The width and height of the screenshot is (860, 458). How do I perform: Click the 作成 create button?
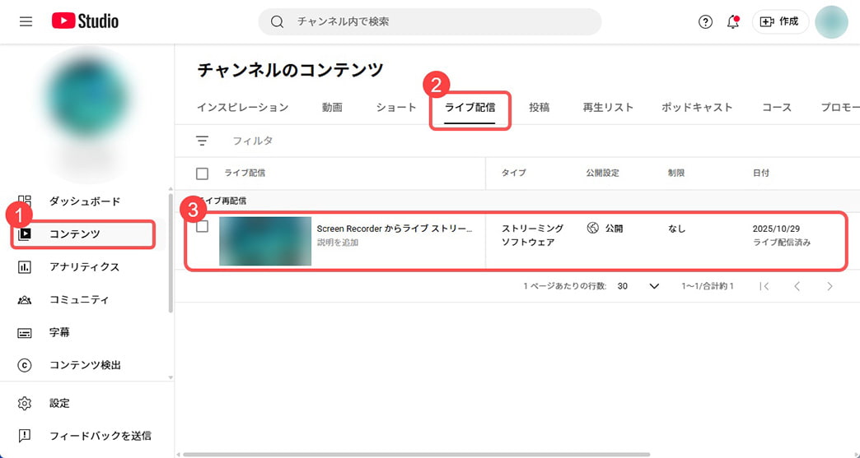coord(780,22)
